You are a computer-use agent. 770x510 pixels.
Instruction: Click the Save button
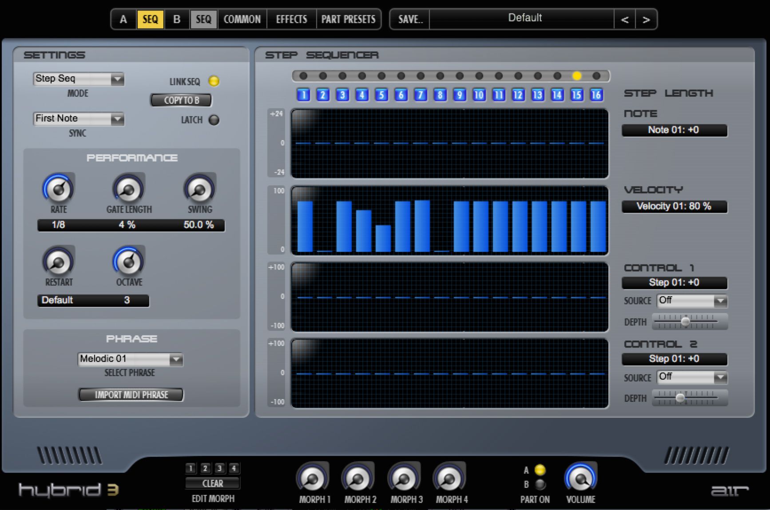coord(410,20)
